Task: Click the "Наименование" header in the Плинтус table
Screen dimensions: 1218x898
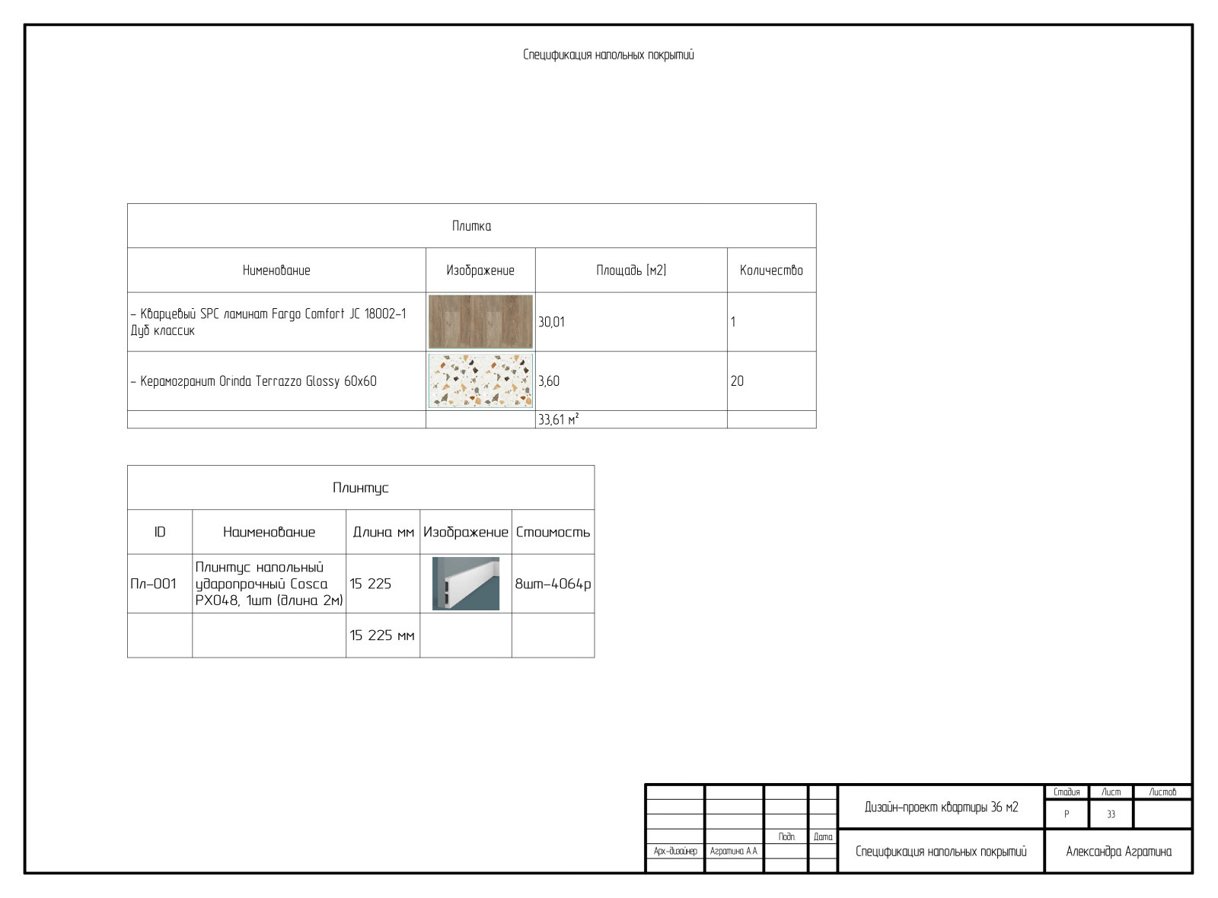Action: tap(269, 532)
